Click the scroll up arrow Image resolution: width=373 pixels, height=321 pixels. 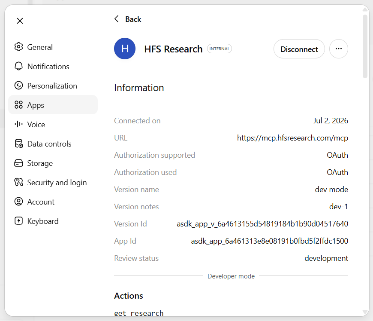pos(365,9)
